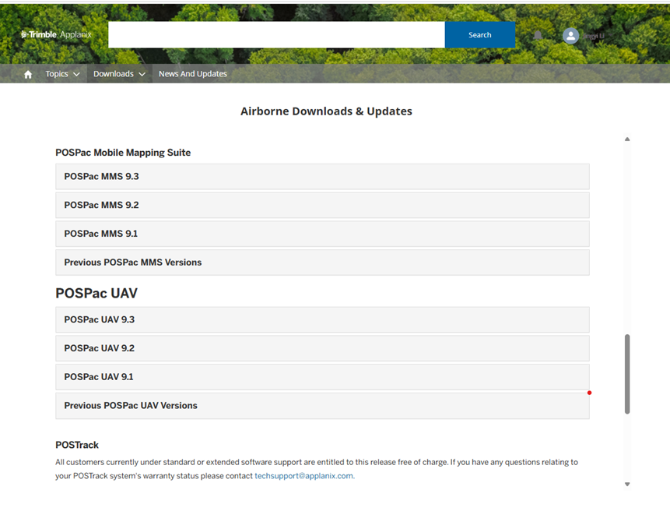The width and height of the screenshot is (670, 511).
Task: Open the News And Updates page
Action: click(x=192, y=74)
